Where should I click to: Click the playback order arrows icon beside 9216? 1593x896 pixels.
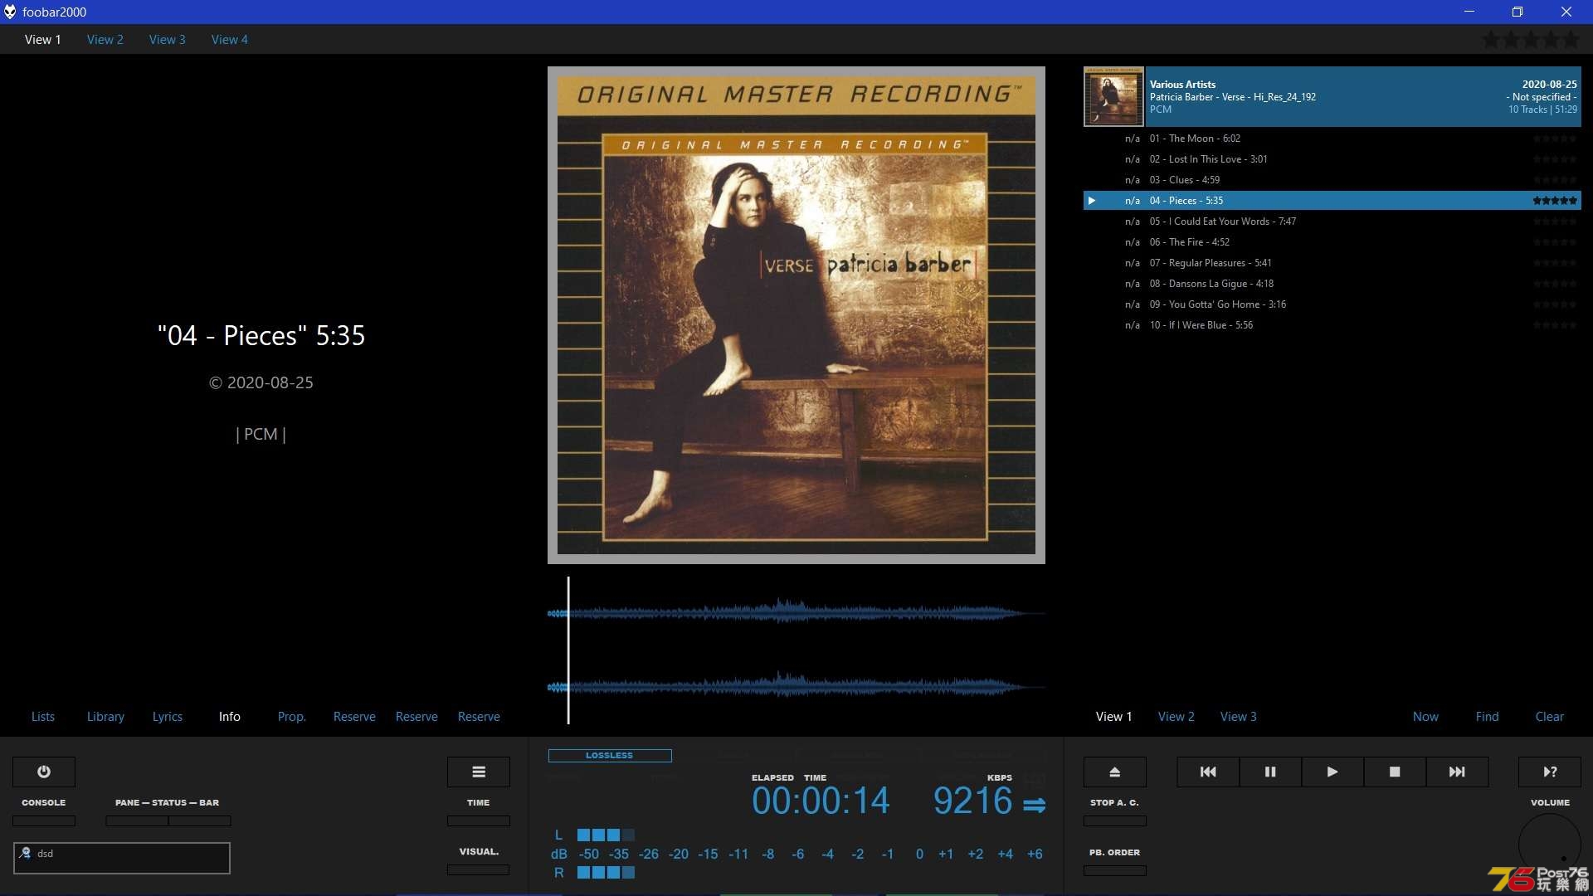point(1035,805)
